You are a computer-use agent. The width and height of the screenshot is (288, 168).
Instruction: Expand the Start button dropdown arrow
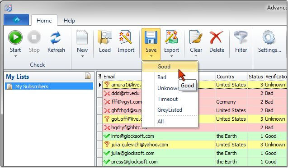tap(15, 56)
